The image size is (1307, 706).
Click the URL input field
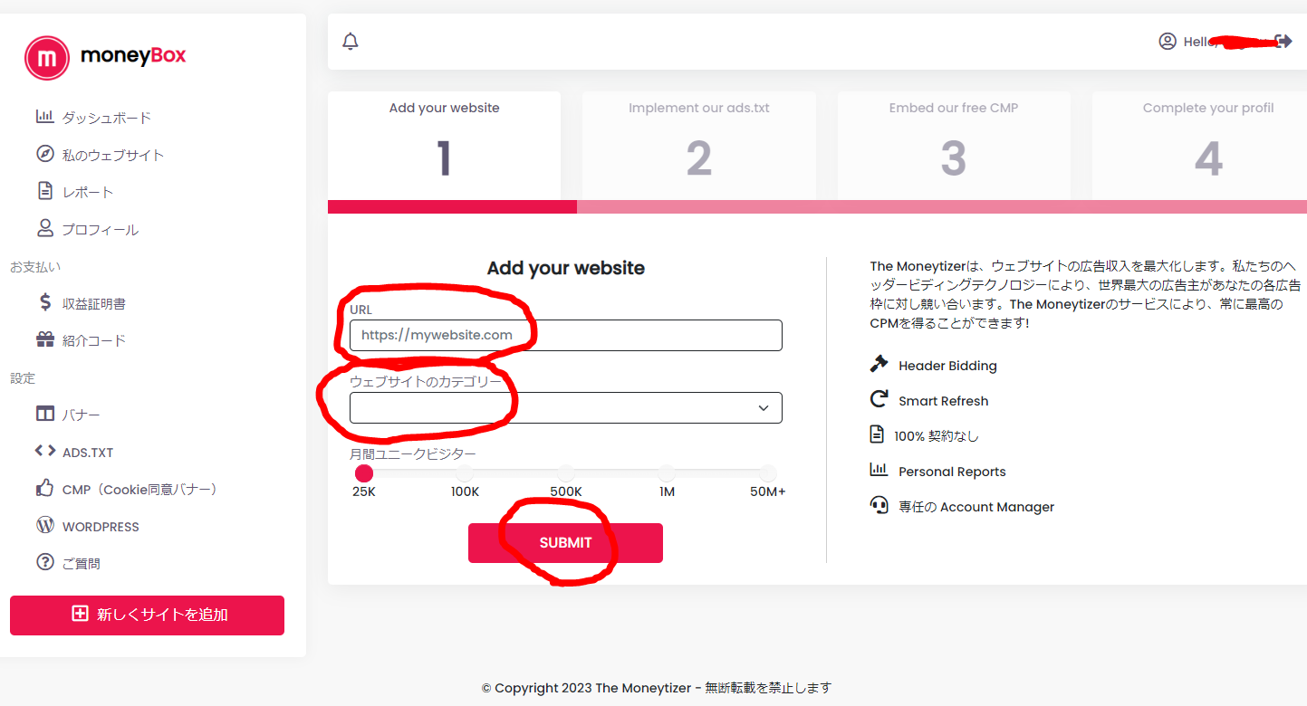click(x=565, y=335)
